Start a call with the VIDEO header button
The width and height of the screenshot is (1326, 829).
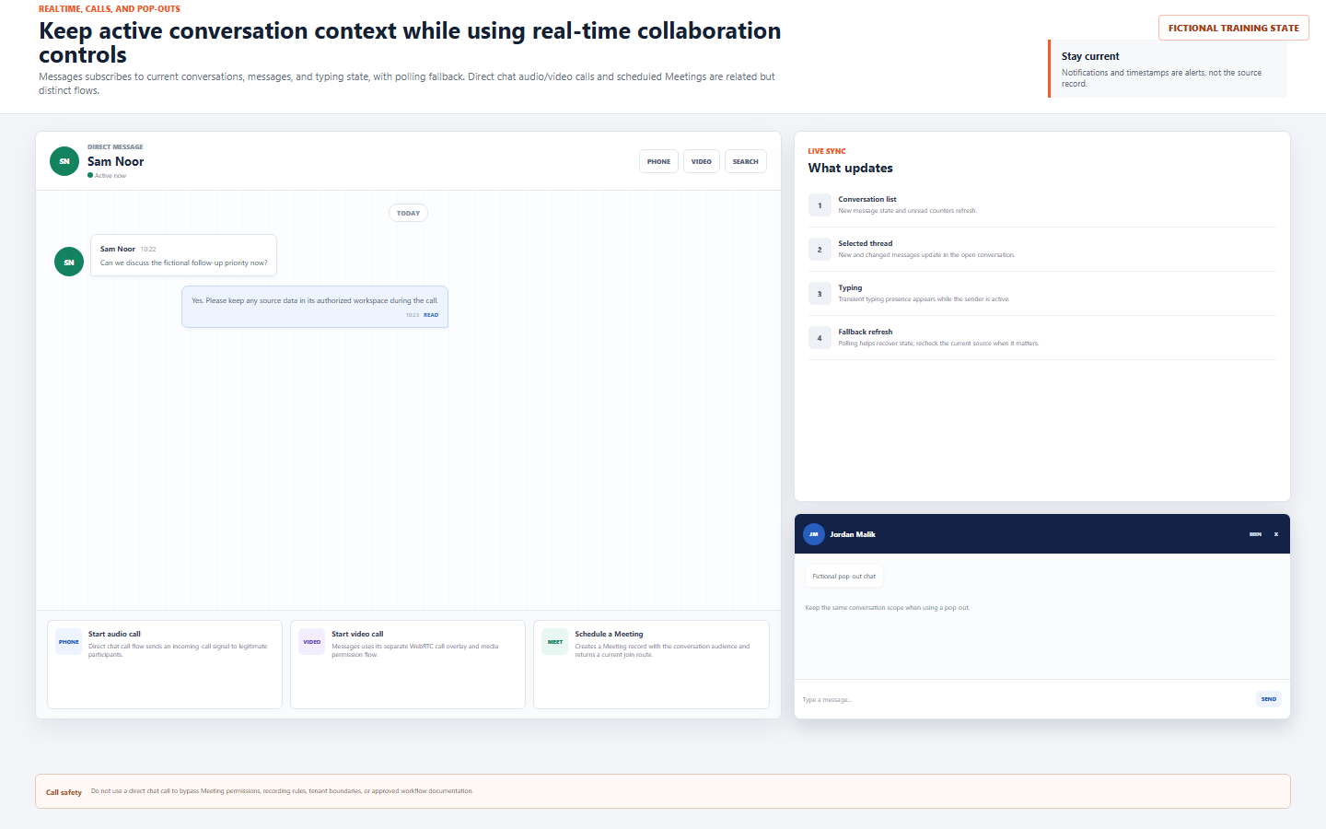702,161
